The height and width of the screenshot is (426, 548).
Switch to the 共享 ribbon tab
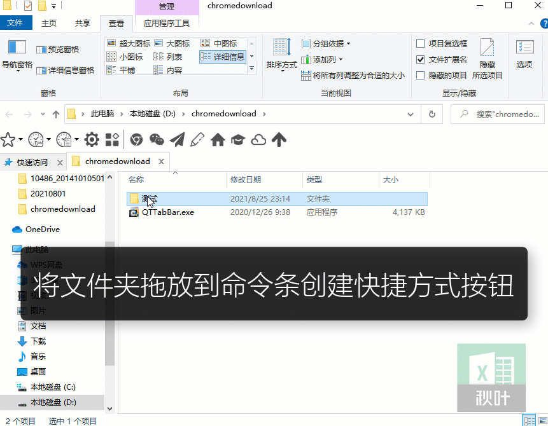pyautogui.click(x=83, y=23)
